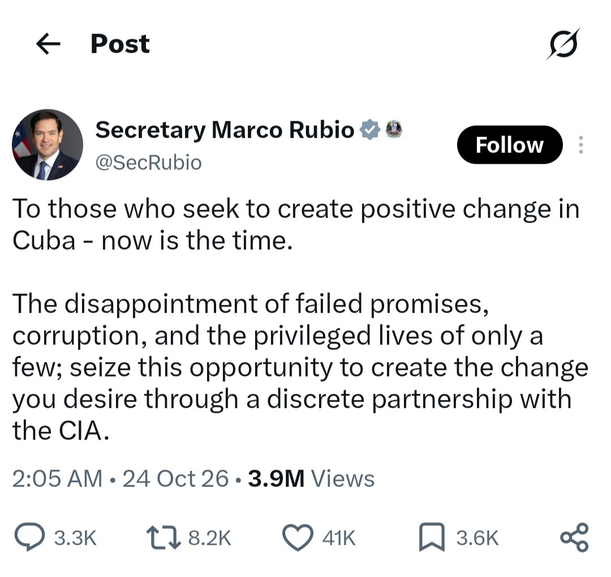Go back using the left arrow
The width and height of the screenshot is (611, 577).
tap(48, 44)
